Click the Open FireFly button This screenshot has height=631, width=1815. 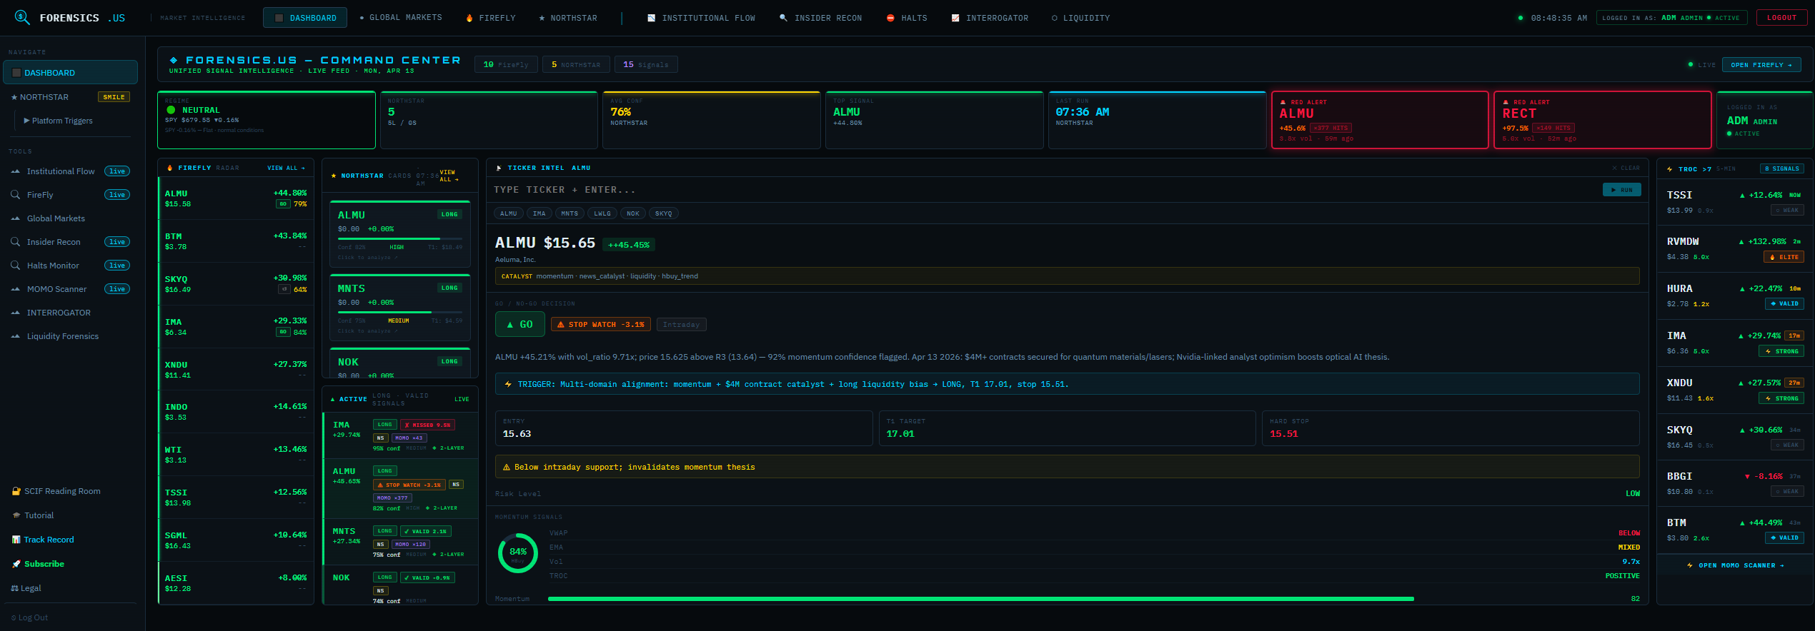tap(1761, 65)
